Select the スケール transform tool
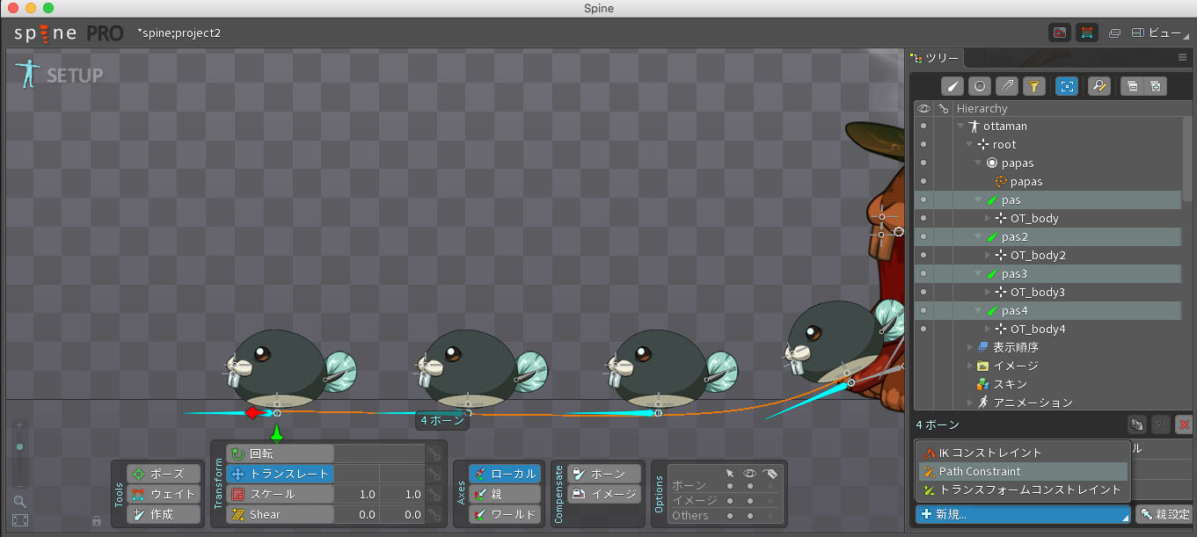1197x537 pixels. pyautogui.click(x=280, y=494)
